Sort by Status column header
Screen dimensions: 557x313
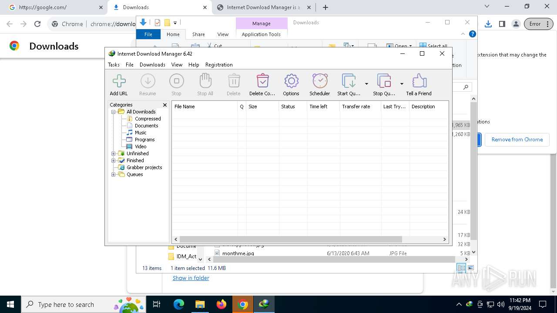pos(293,107)
